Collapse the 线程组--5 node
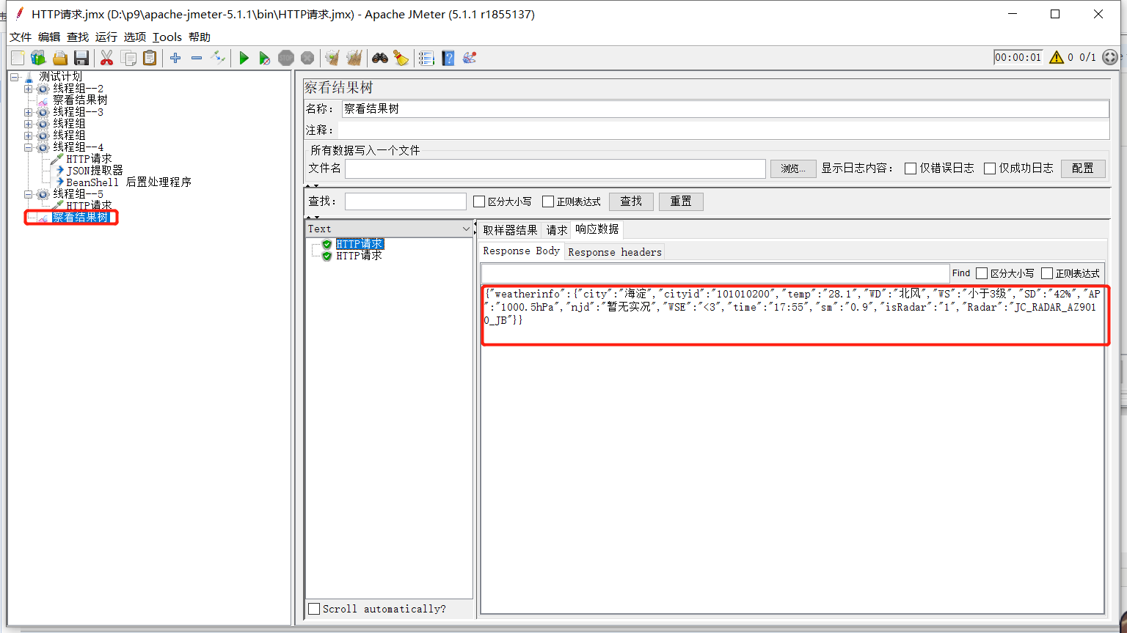 click(29, 194)
